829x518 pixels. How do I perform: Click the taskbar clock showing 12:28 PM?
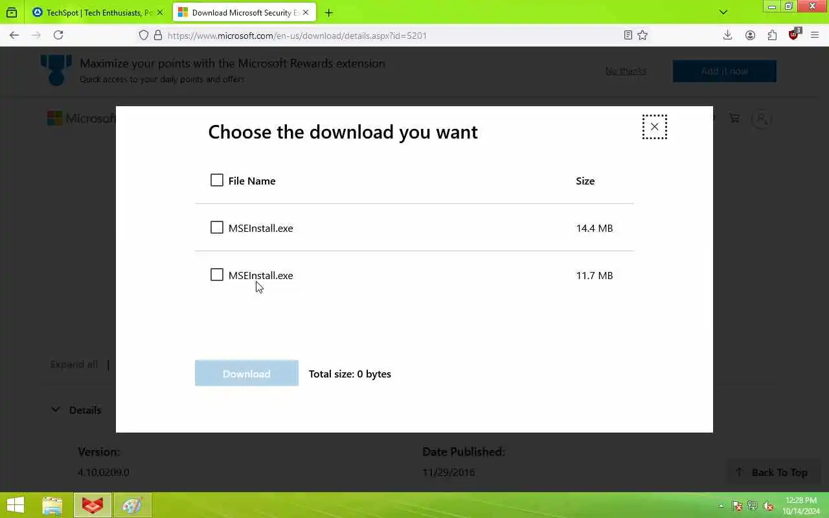point(801,506)
